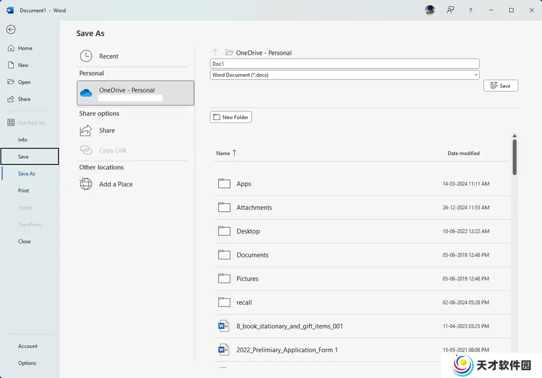Click the scroll-up arrow of the file list
This screenshot has width=542, height=378.
514,136
